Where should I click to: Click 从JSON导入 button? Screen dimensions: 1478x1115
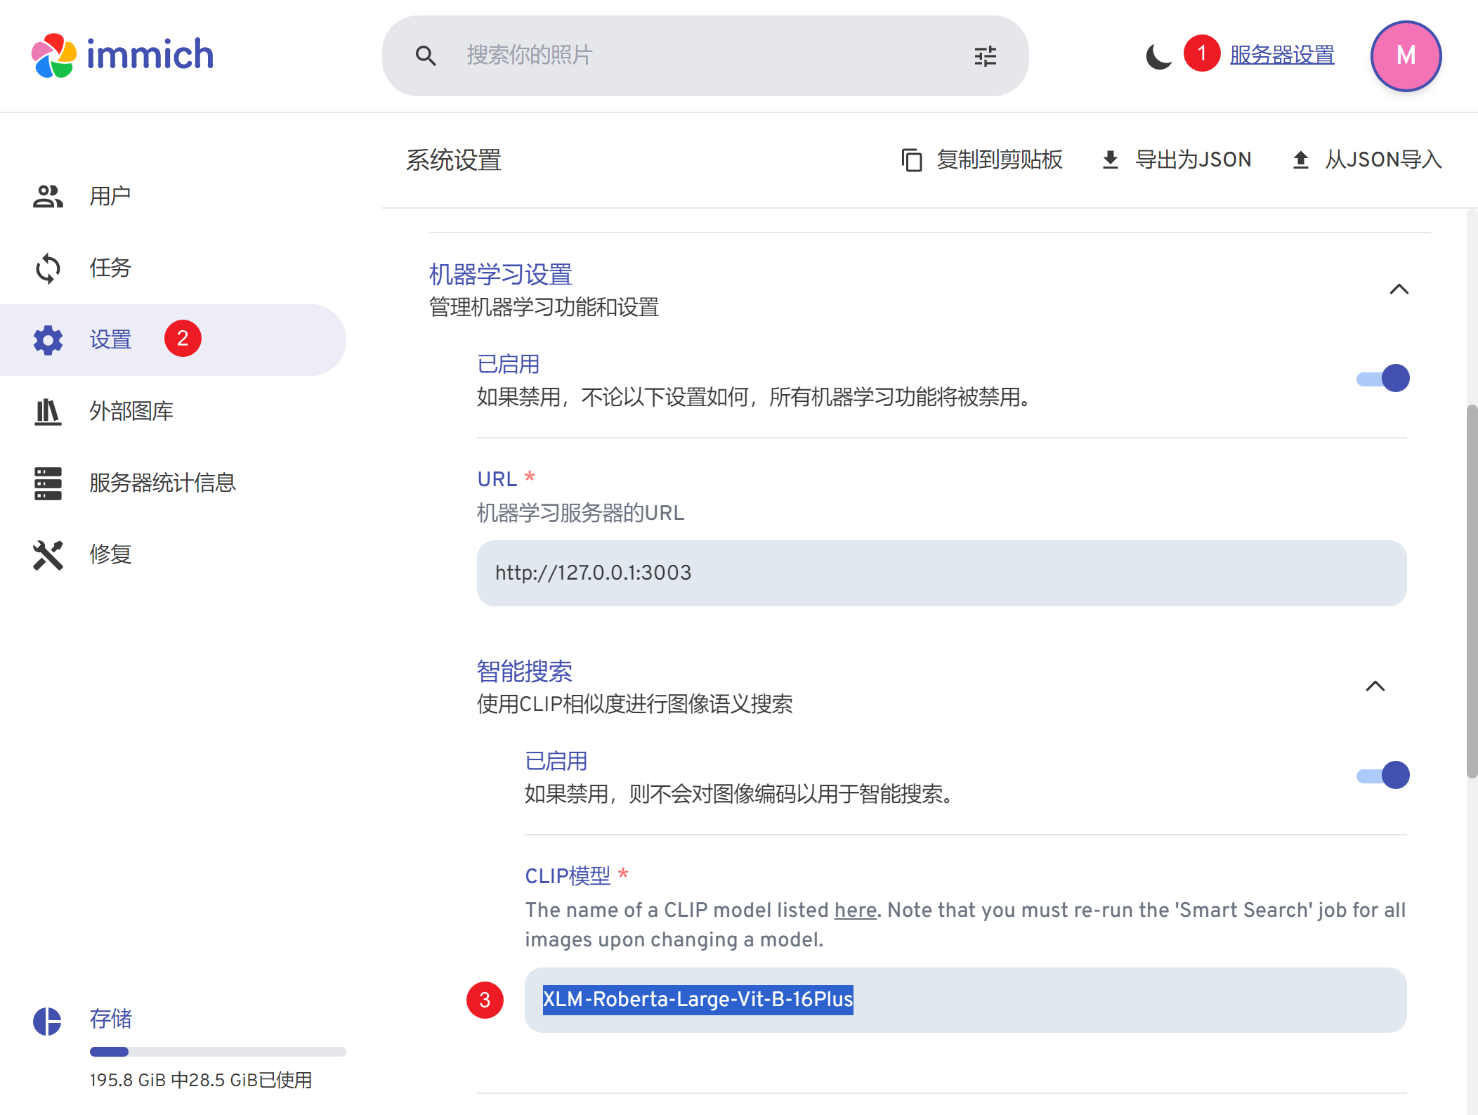pos(1366,160)
